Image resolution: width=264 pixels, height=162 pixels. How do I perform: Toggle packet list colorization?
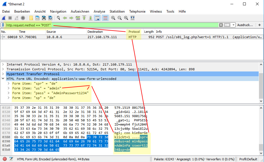[x=105, y=18]
